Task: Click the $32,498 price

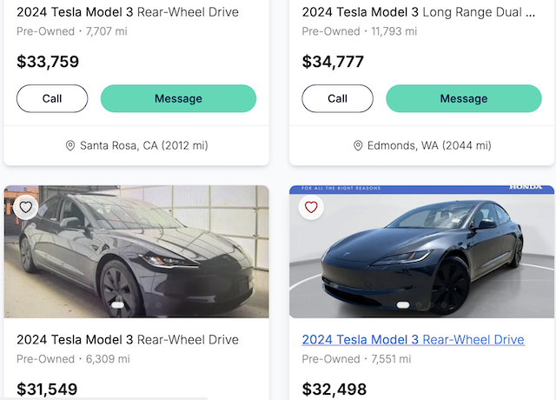Action: coord(334,390)
